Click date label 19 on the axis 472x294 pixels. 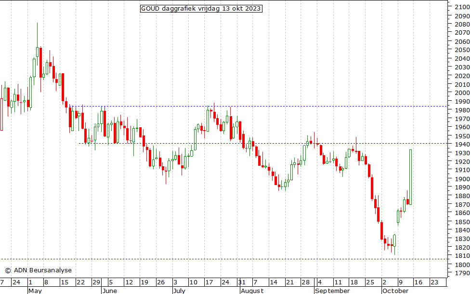pyautogui.click(x=144, y=282)
